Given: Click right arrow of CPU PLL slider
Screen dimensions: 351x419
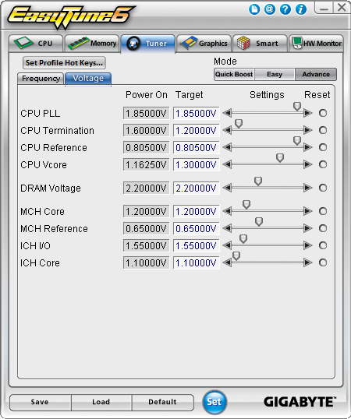Looking at the screenshot, I should point(308,113).
